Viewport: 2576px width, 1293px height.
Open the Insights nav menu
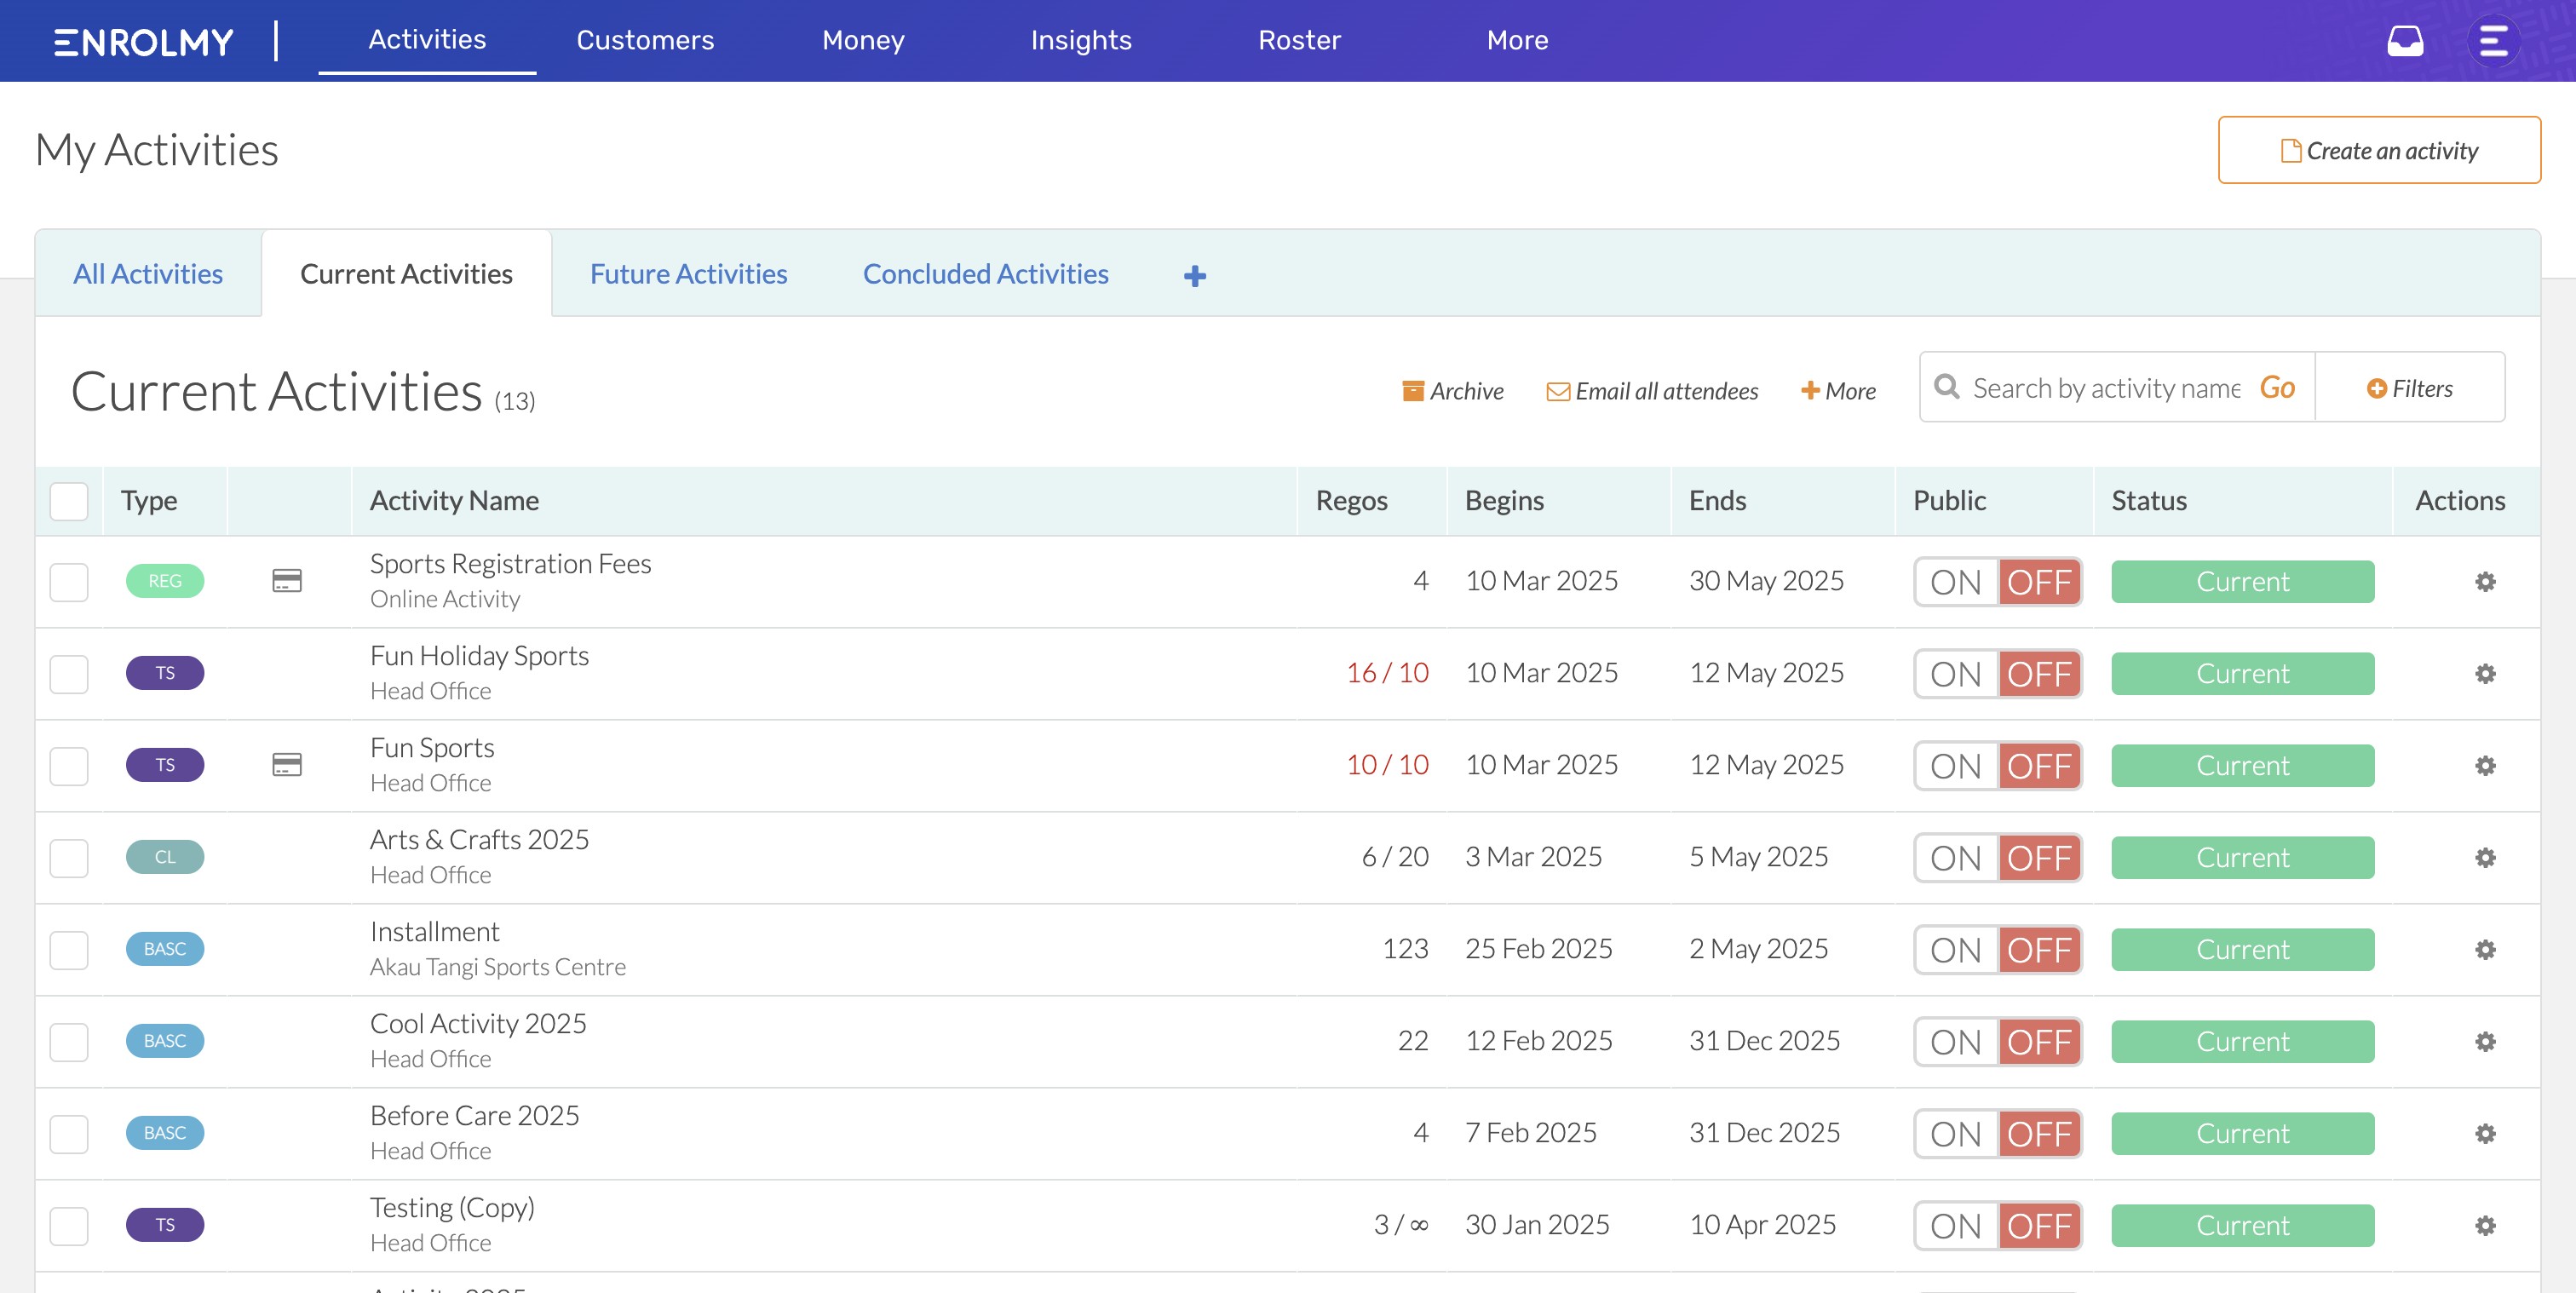pos(1081,41)
